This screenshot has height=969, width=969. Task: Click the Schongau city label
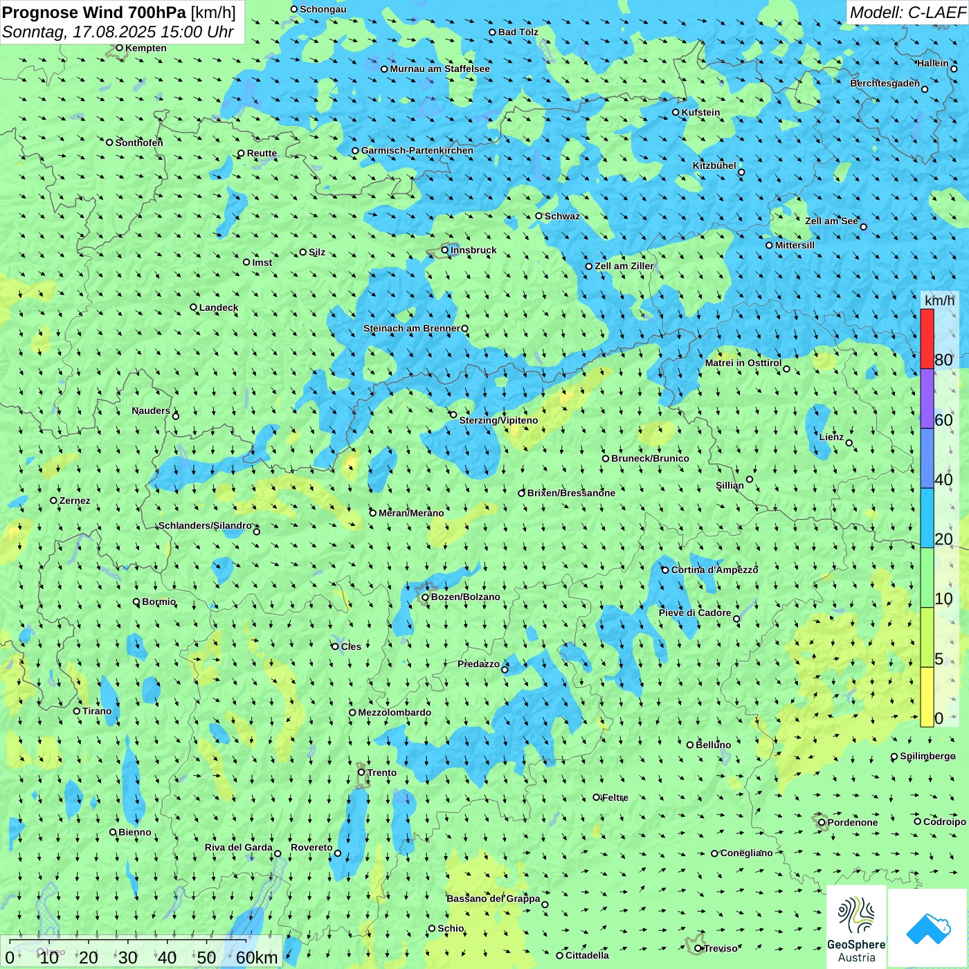coord(323,9)
